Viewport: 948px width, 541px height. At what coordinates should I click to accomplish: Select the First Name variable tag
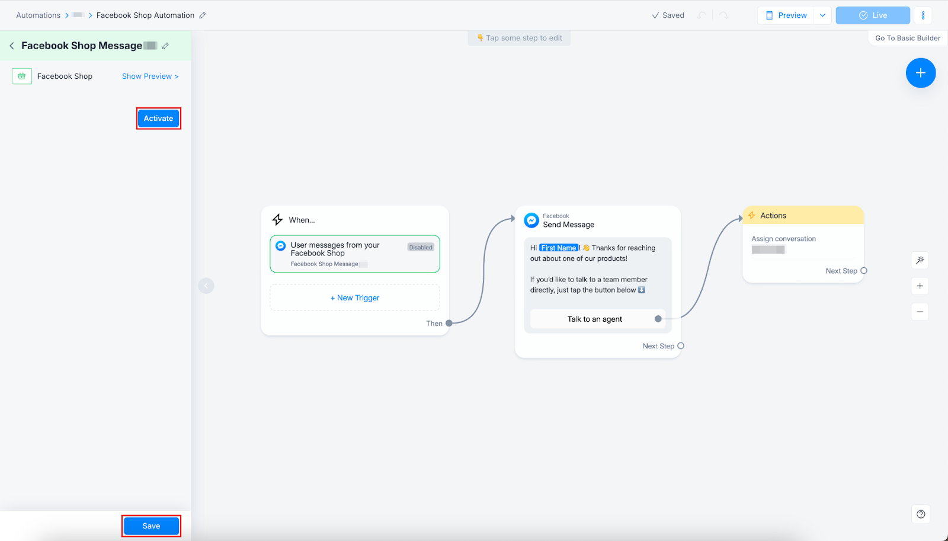tap(559, 248)
